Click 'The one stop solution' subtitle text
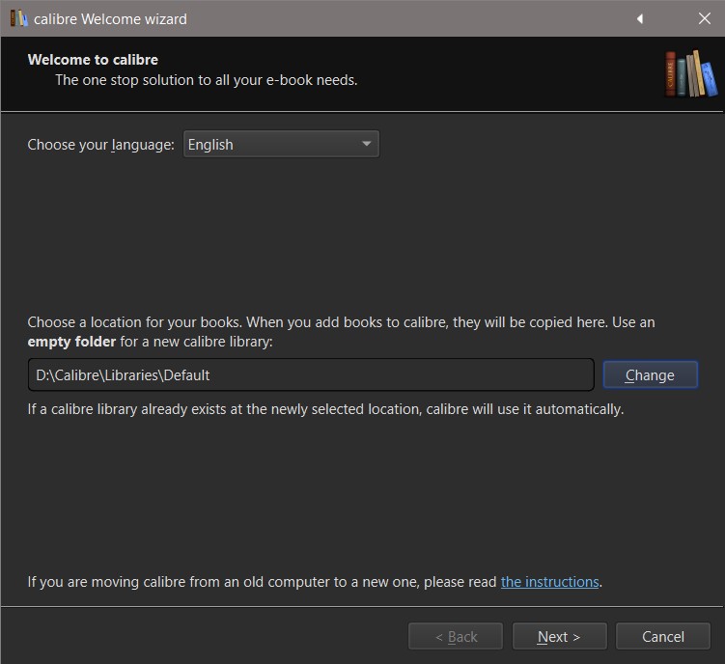This screenshot has height=664, width=725. pos(207,80)
